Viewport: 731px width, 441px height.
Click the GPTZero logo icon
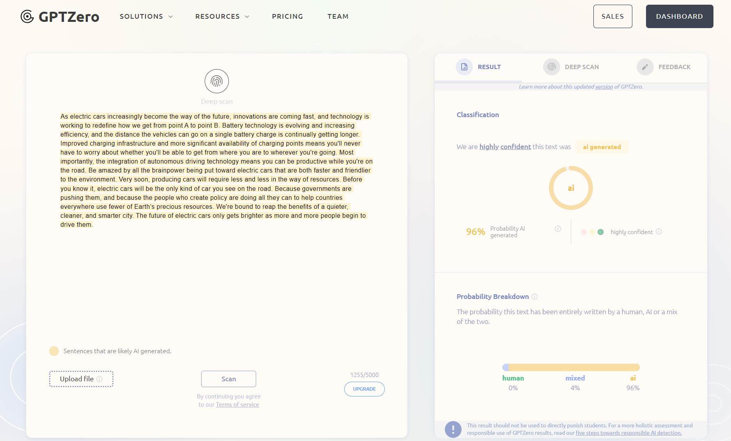pyautogui.click(x=27, y=16)
